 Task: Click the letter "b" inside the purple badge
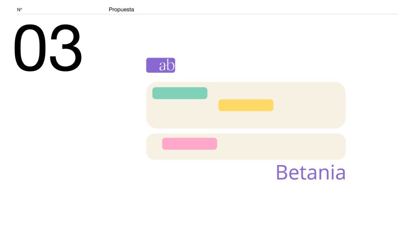click(170, 65)
